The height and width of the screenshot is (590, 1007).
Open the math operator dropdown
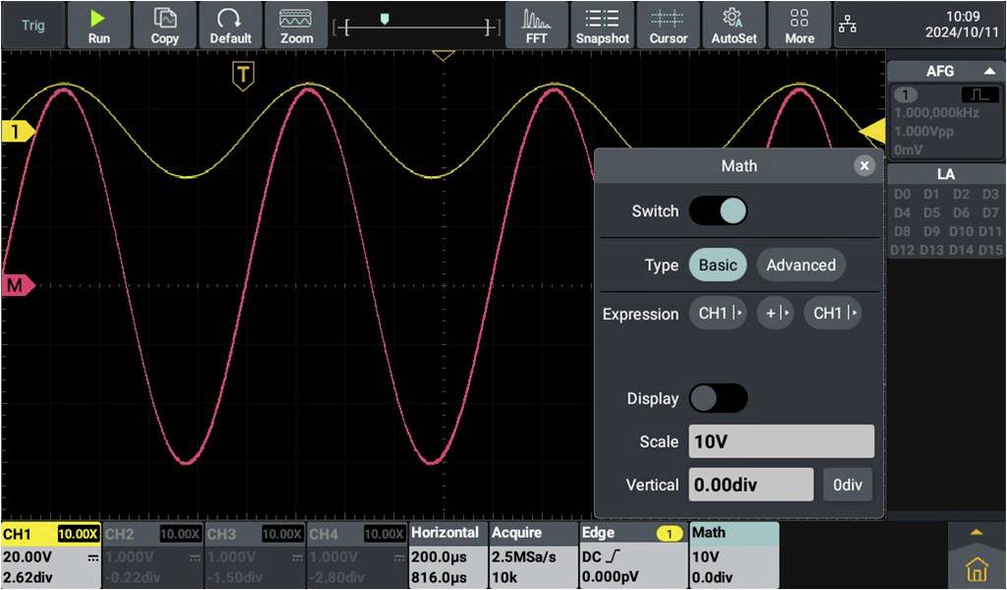(x=775, y=313)
